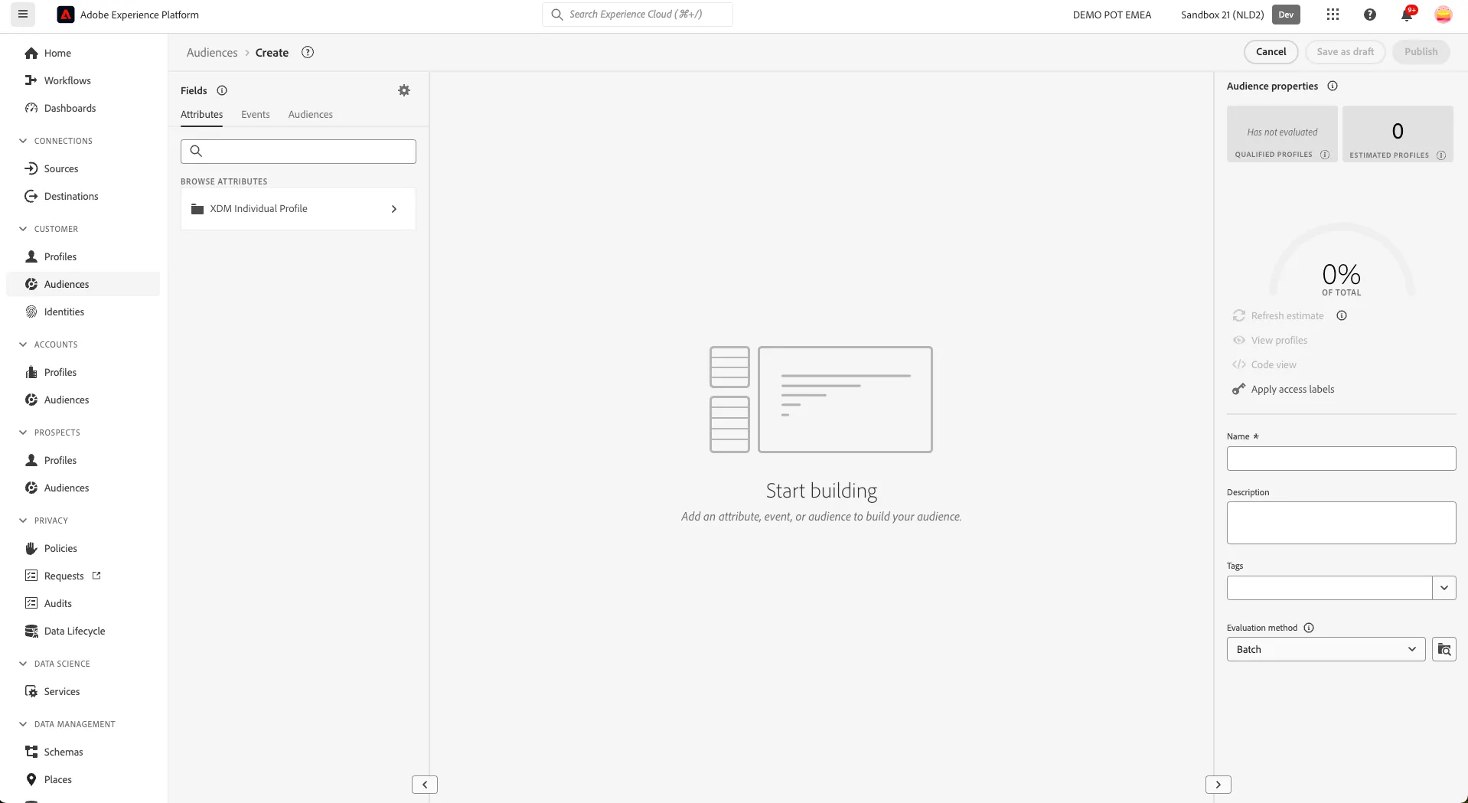Open the Help question mark icon
The height and width of the screenshot is (803, 1468).
(1370, 15)
